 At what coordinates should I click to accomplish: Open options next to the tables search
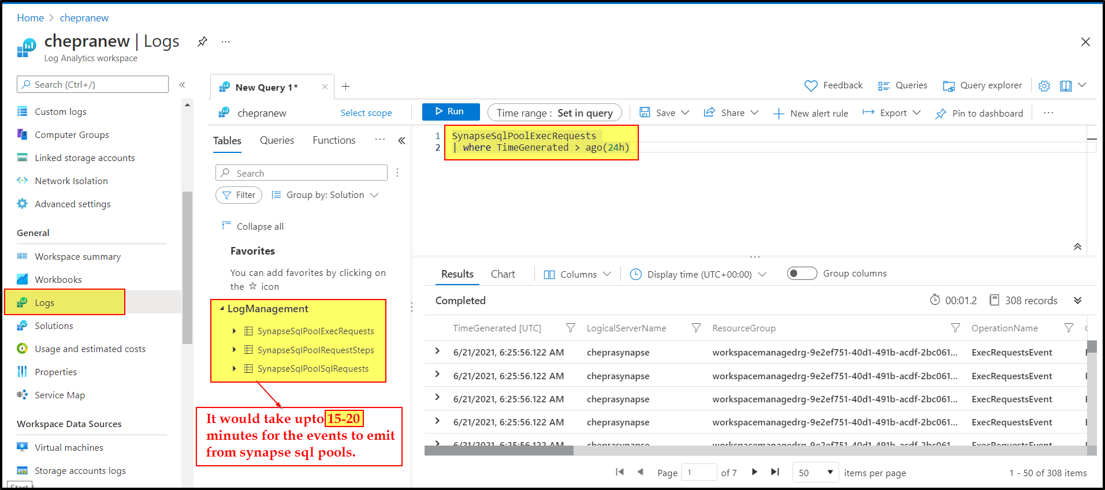397,173
